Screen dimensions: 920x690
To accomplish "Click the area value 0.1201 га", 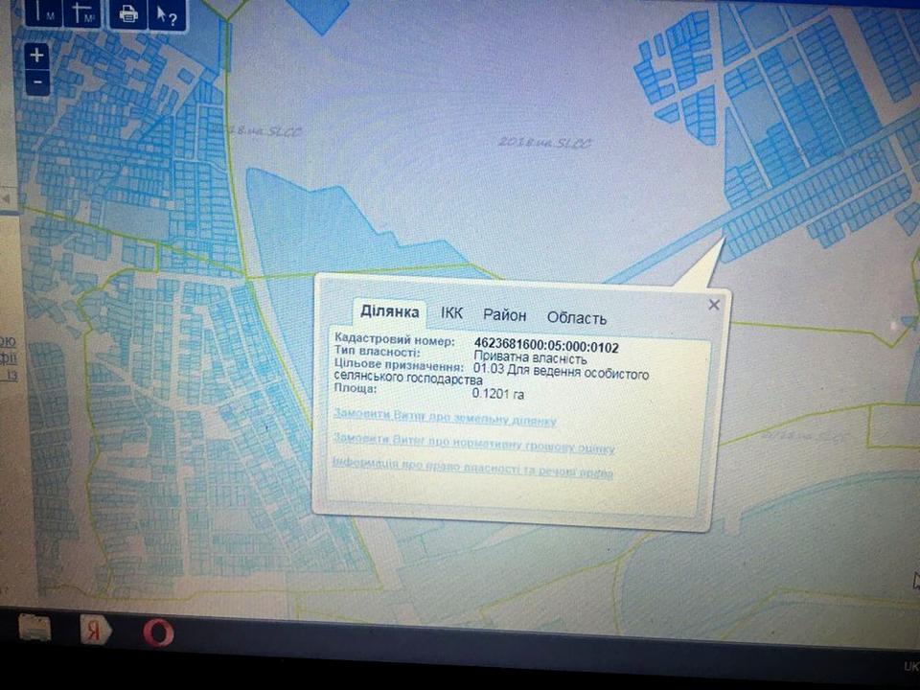I will (498, 394).
